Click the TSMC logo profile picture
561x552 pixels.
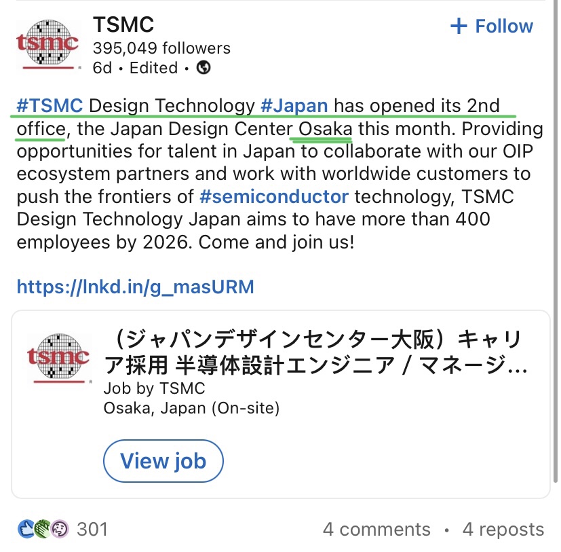tap(48, 45)
